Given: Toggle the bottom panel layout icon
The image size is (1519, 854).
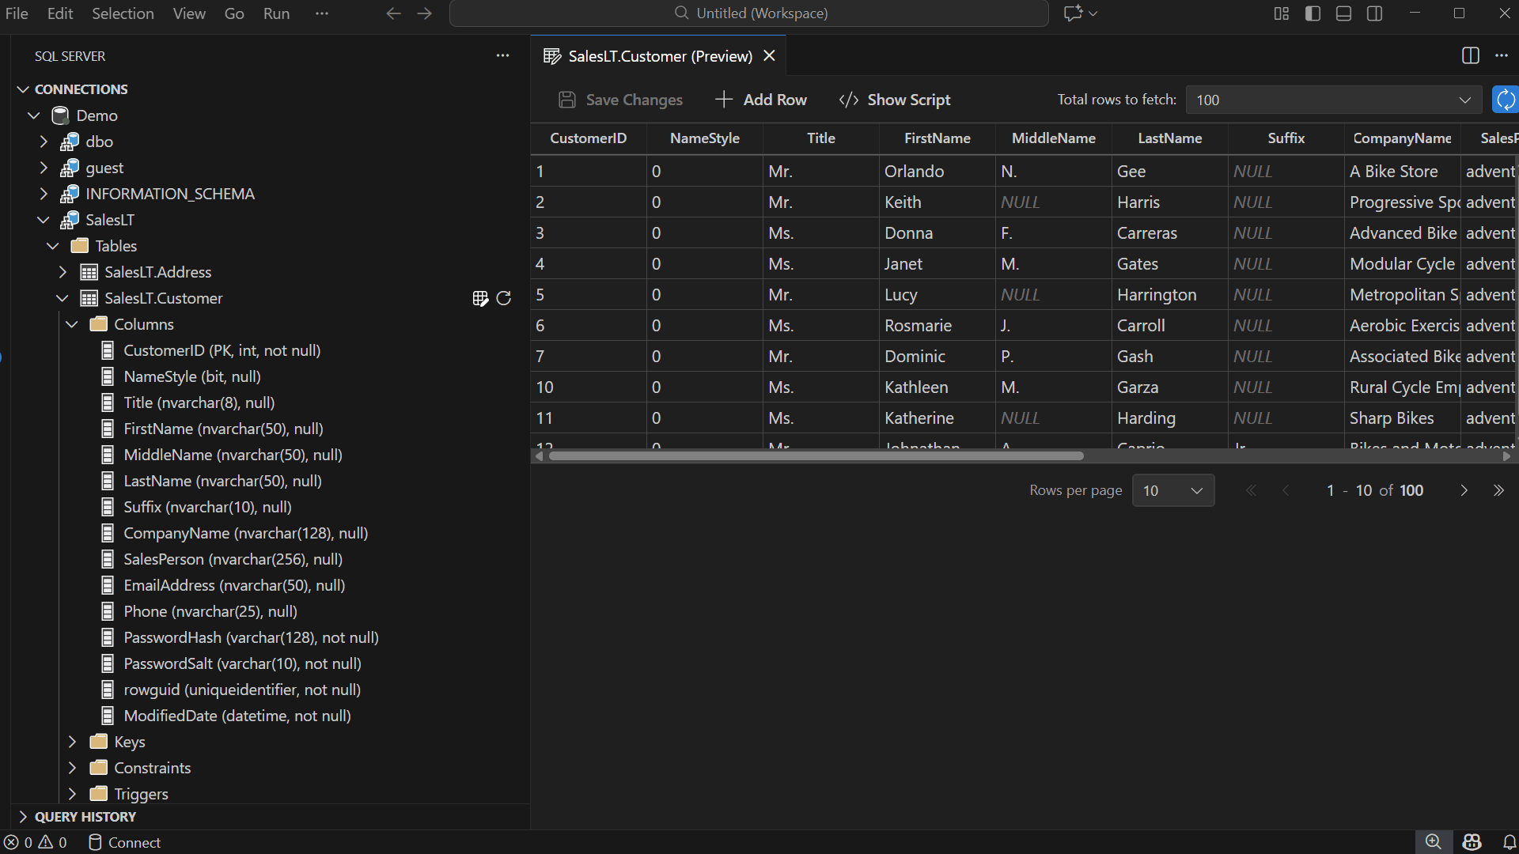Looking at the screenshot, I should pos(1343,13).
